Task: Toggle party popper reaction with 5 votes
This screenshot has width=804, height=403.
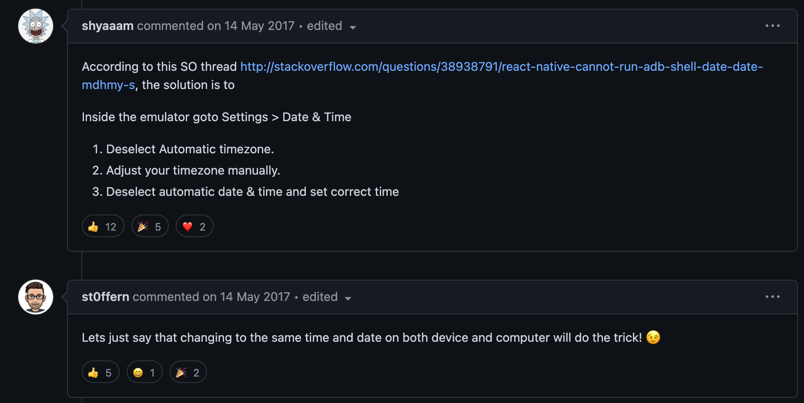Action: (x=150, y=226)
